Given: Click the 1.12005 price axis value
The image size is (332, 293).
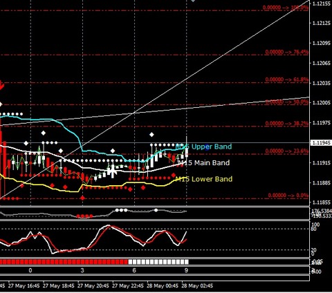Looking at the screenshot, I should (322, 103).
